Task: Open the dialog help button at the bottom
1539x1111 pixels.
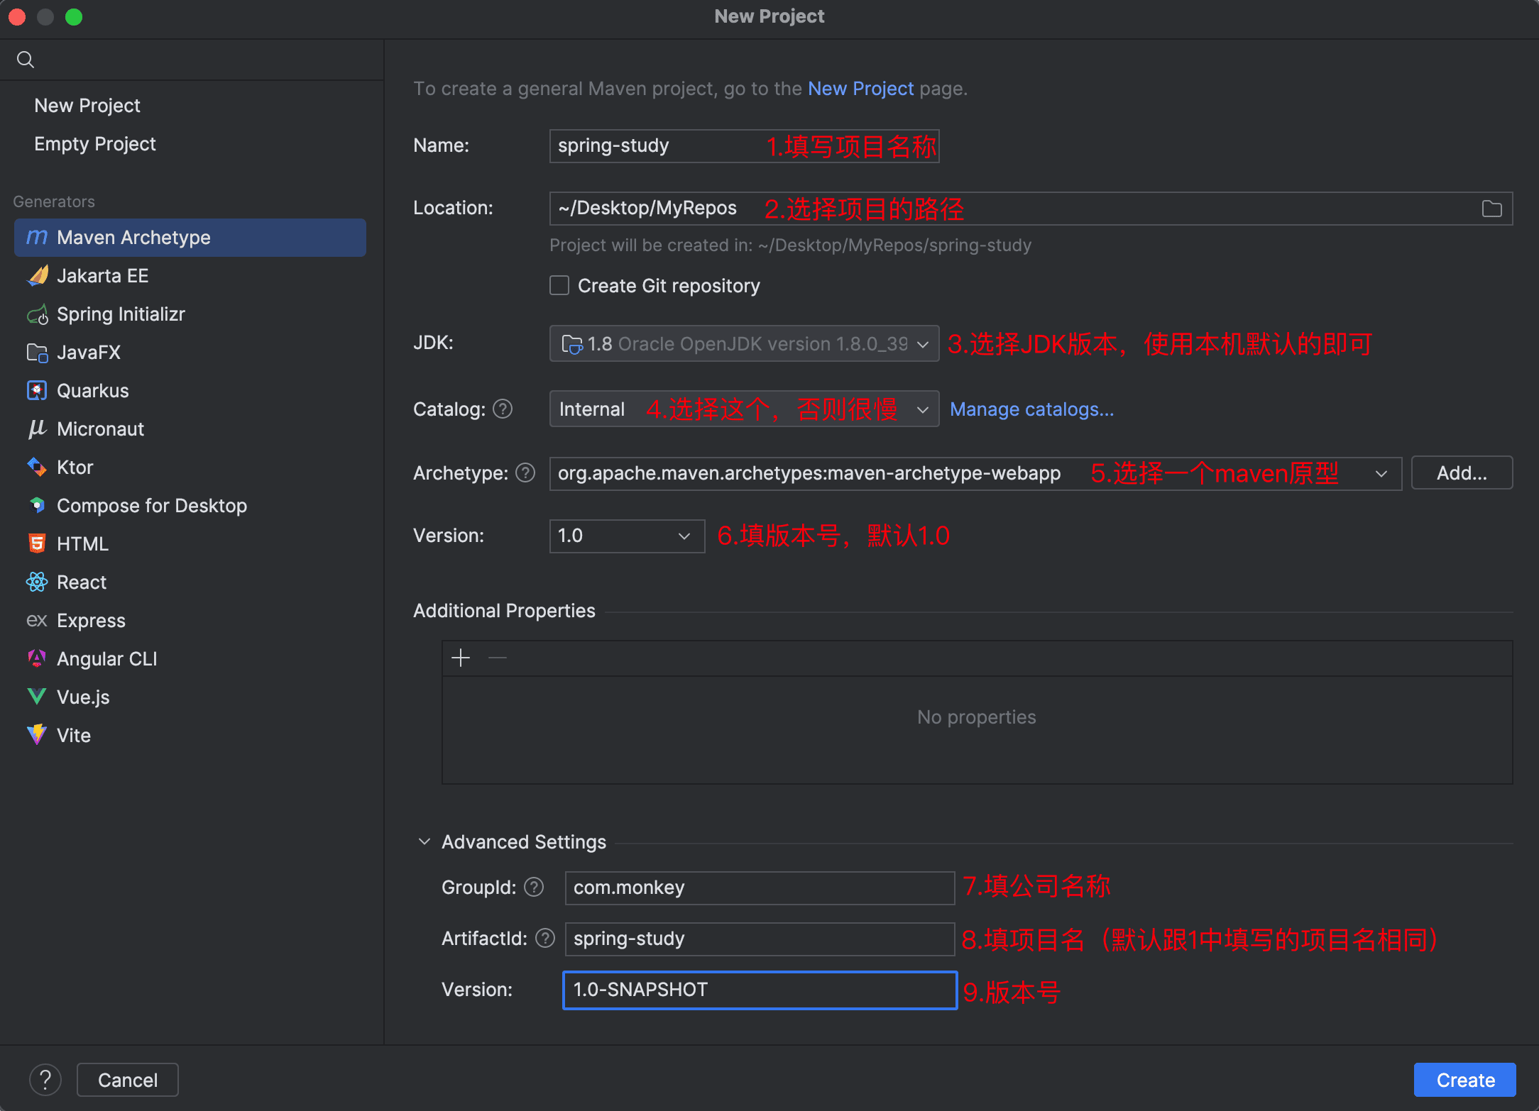Action: tap(45, 1080)
